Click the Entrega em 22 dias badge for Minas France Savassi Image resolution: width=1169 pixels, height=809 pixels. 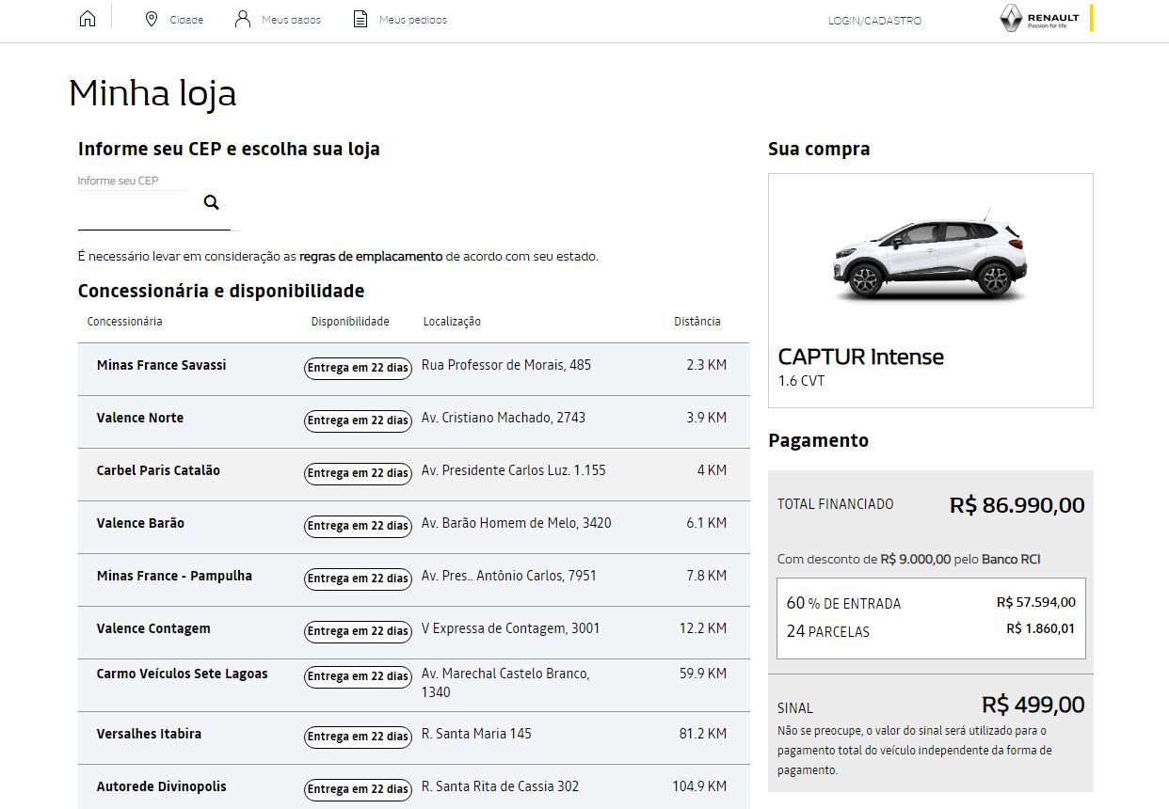(x=358, y=368)
